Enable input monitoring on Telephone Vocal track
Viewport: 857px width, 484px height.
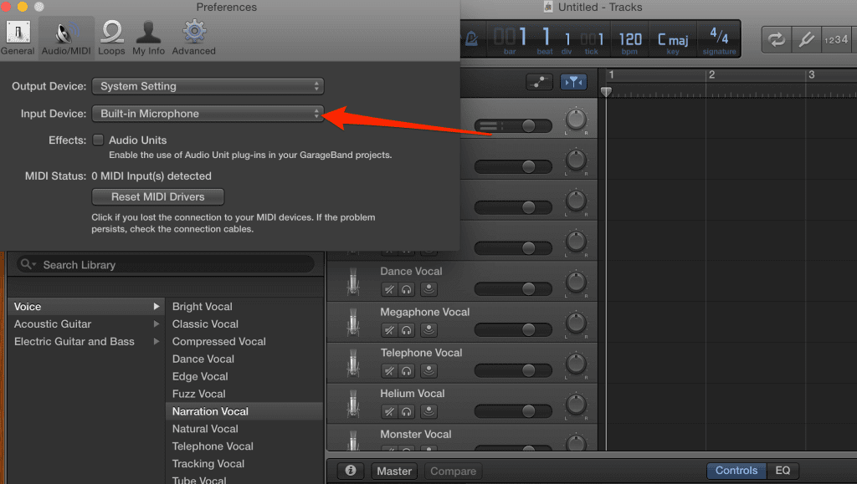click(x=429, y=371)
